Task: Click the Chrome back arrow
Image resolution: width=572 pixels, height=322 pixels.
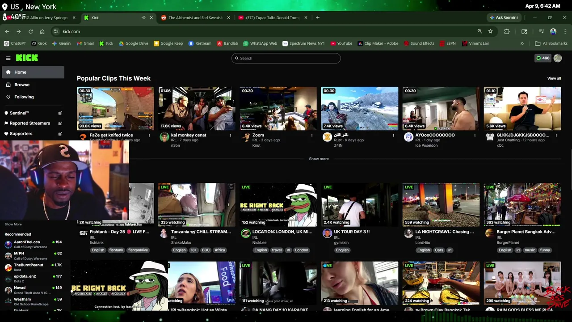Action: point(7,31)
